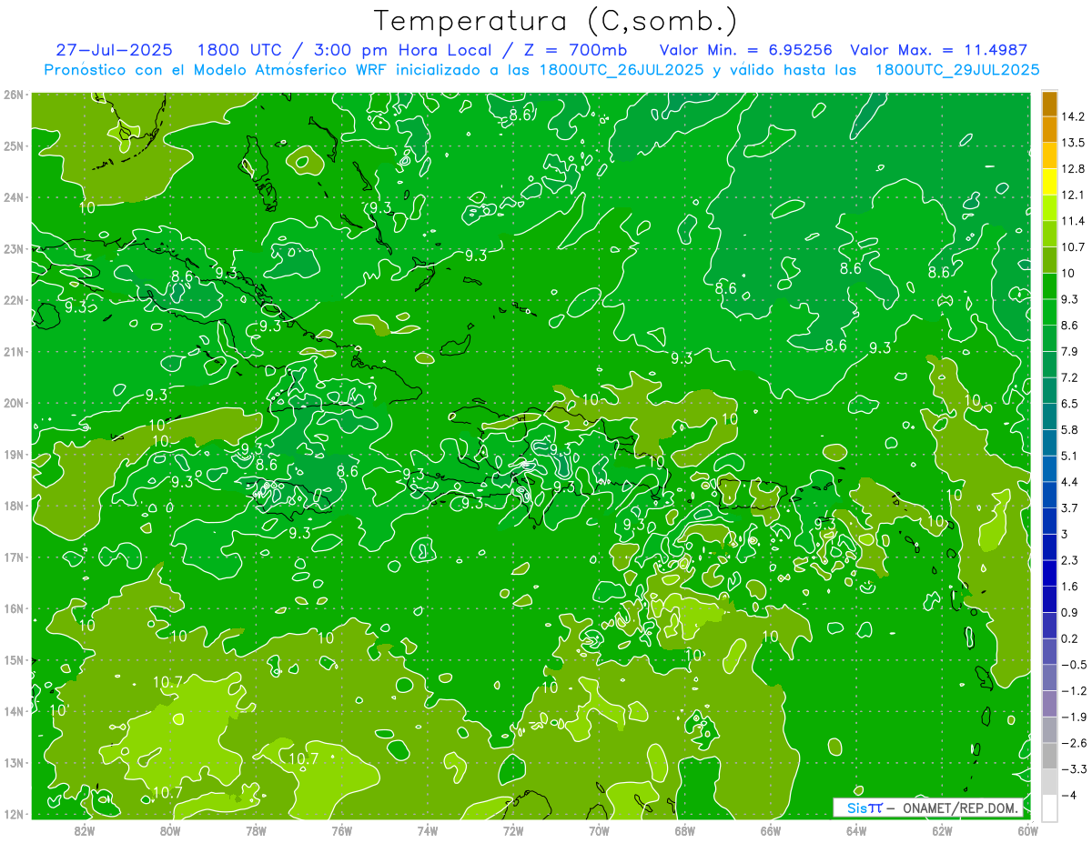Click the '82W' longitude axis label
Image resolution: width=1092 pixels, height=843 pixels.
click(84, 829)
